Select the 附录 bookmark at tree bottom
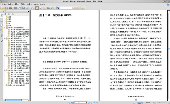Viewport: 170px width, 104px height. click(17, 85)
